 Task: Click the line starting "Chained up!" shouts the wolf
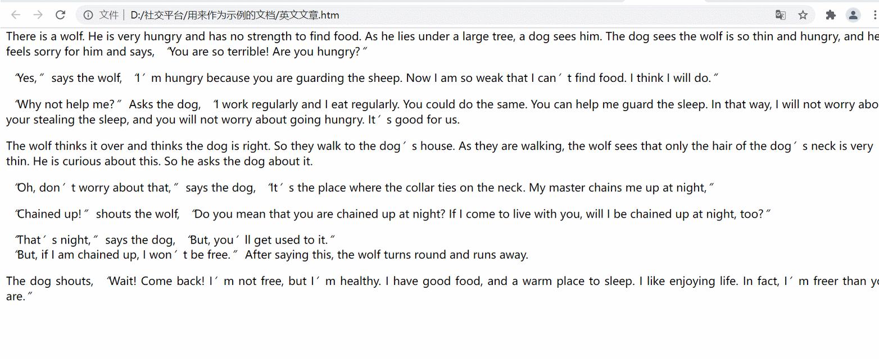393,214
